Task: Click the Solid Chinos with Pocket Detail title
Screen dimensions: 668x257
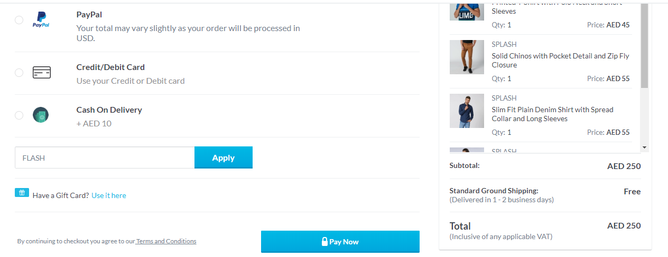Action: point(560,60)
